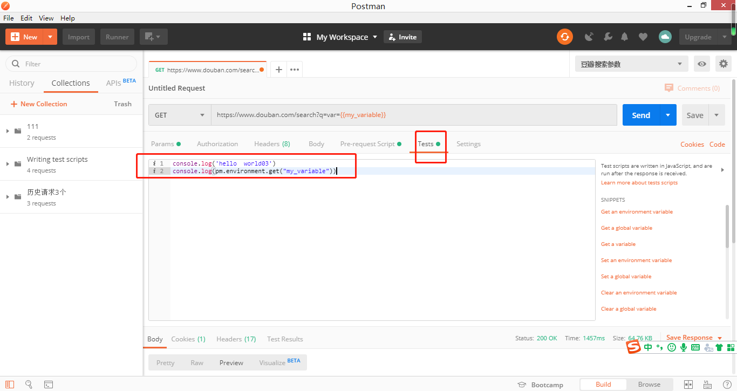Open the GET method dropdown

(180, 115)
